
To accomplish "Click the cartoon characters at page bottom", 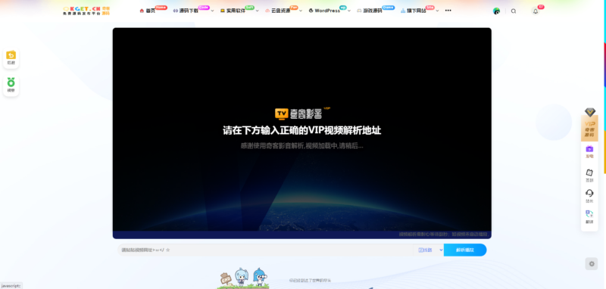I will click(x=242, y=278).
